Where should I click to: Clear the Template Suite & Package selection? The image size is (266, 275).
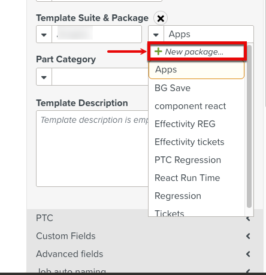pyautogui.click(x=161, y=19)
